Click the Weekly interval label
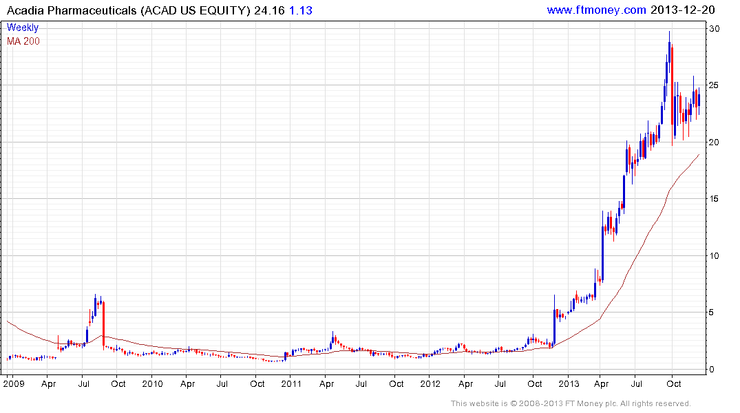This screenshot has width=740, height=413. point(23,28)
